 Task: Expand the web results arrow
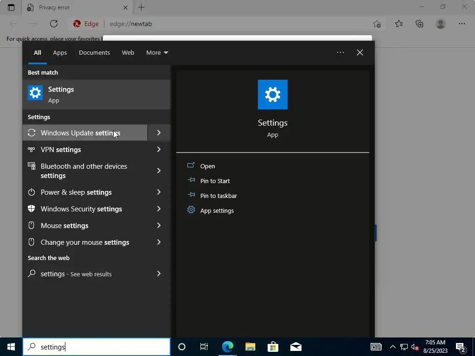click(159, 273)
